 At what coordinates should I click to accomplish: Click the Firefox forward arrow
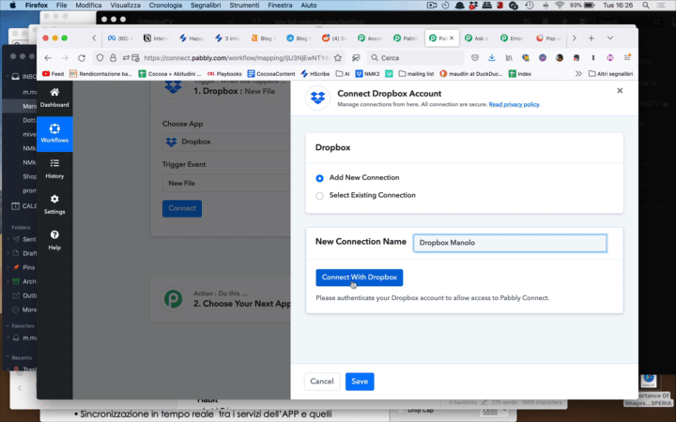(x=65, y=58)
